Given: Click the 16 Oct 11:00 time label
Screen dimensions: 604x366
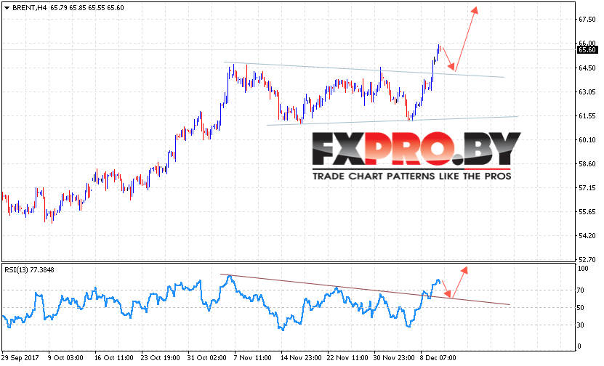Looking at the screenshot, I should 114,358.
